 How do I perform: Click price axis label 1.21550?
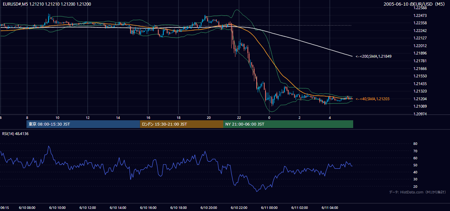coord(420,76)
